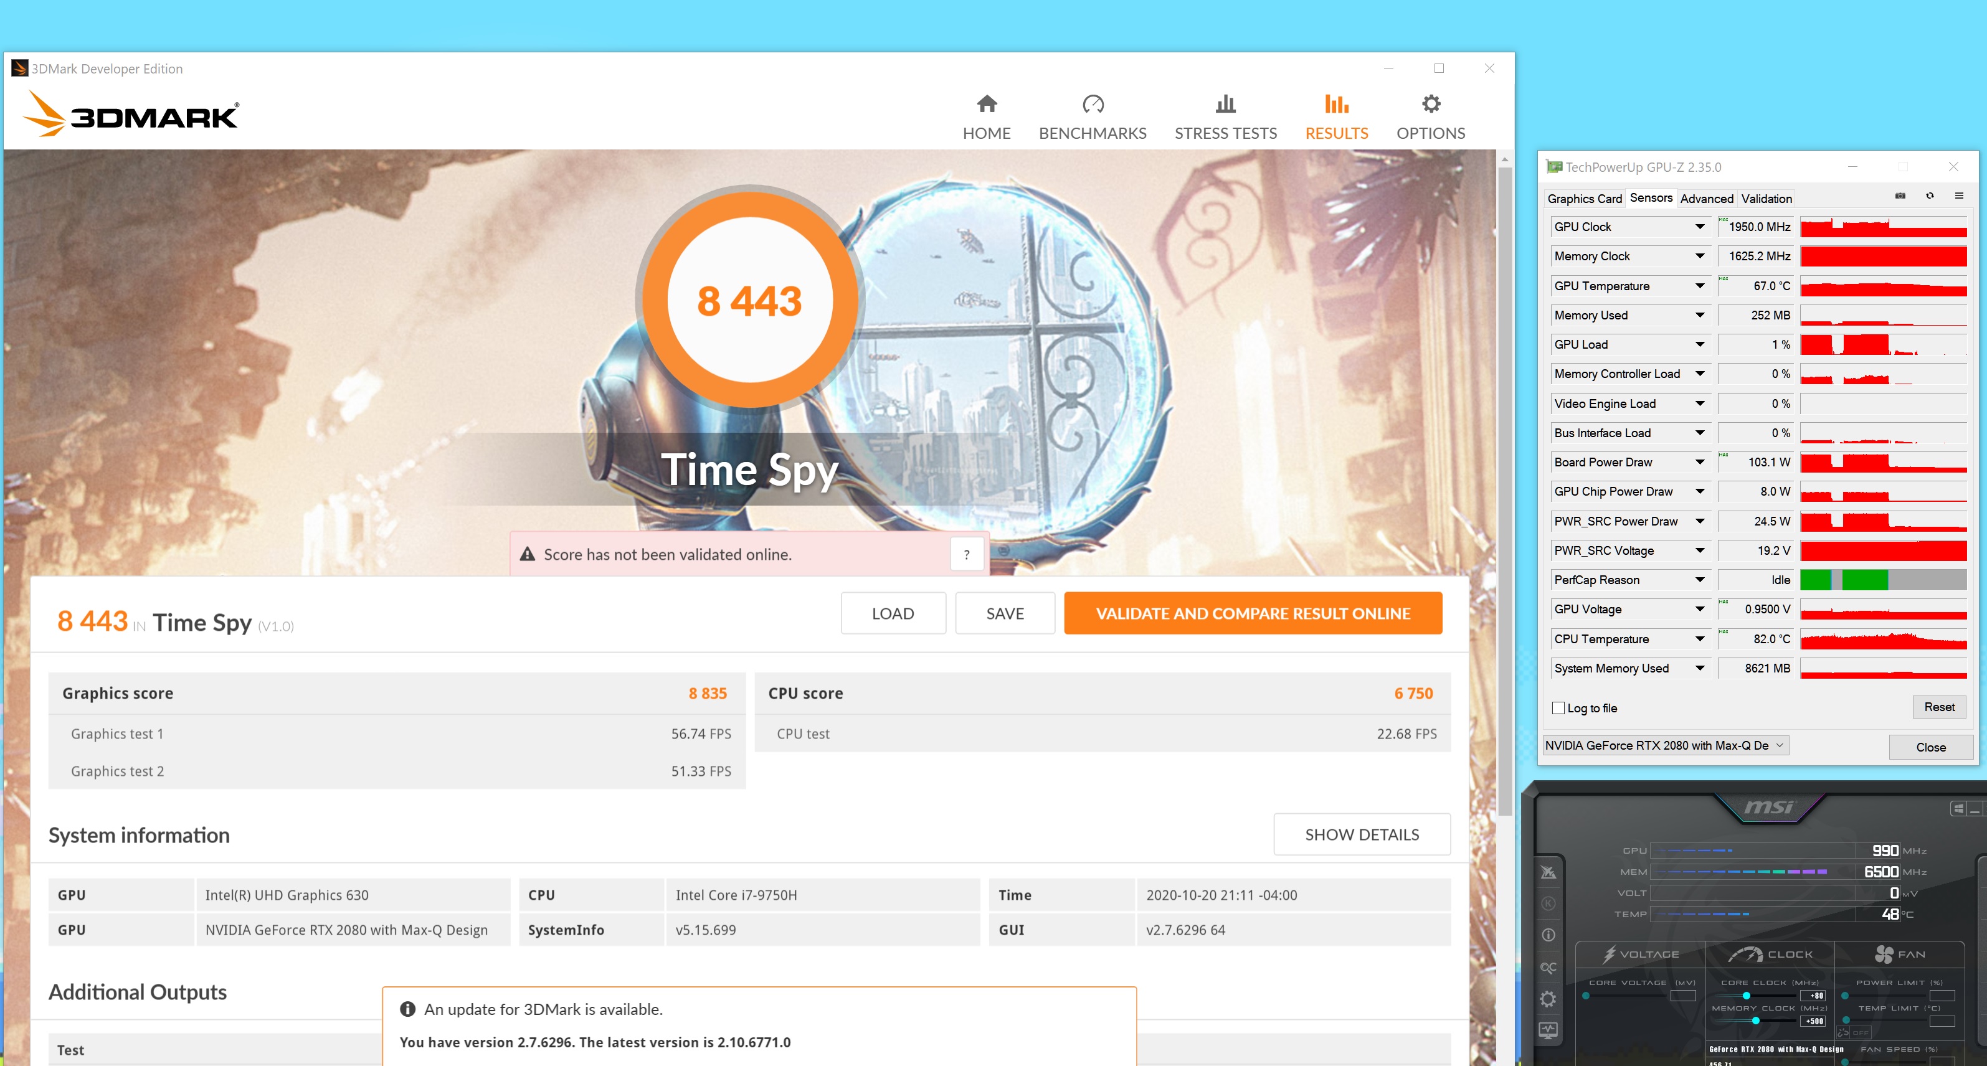The image size is (1987, 1066).
Task: Click the warning triangle beside validation message
Action: [x=528, y=554]
